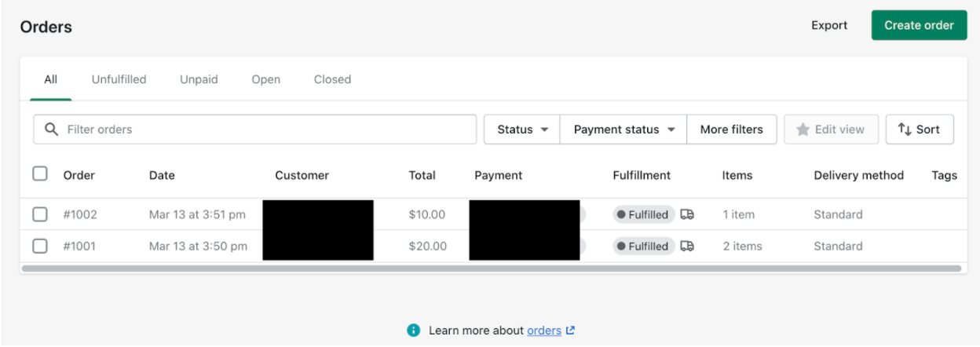Viewport: 980px width, 347px height.
Task: Open the orders help link
Action: pyautogui.click(x=544, y=331)
